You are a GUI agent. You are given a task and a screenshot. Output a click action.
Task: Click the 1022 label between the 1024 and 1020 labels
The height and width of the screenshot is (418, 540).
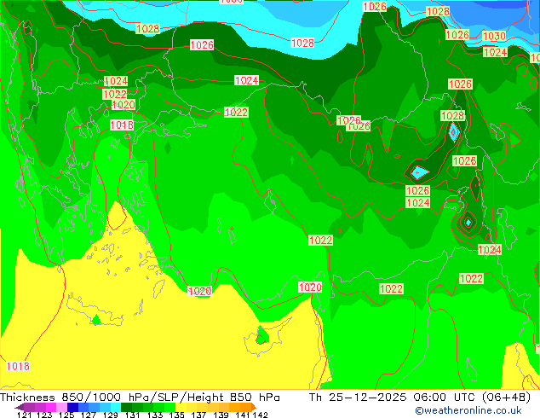pos(115,94)
